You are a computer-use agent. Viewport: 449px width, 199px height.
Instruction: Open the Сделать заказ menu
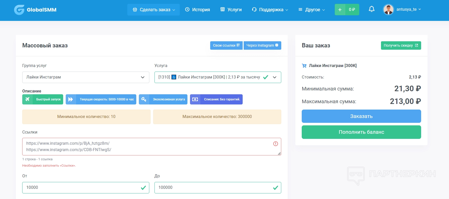[154, 10]
